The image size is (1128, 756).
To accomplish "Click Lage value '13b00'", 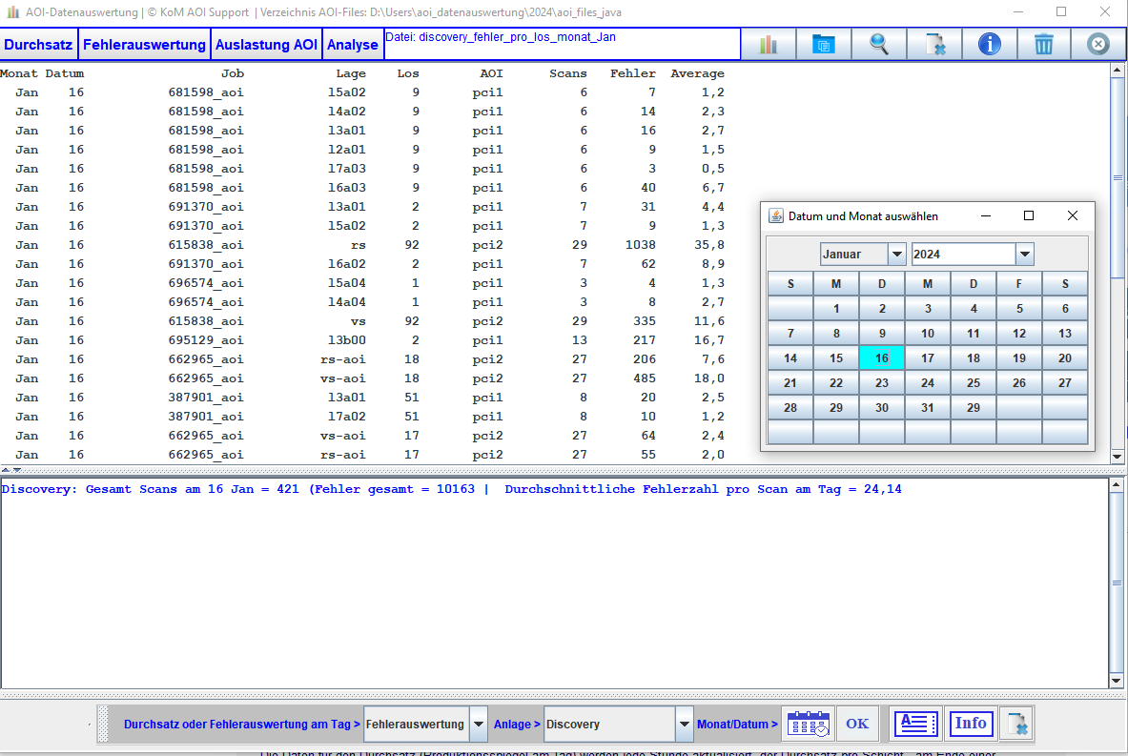I will [347, 340].
